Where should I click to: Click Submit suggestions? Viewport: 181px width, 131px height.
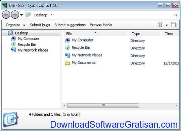click(70, 25)
